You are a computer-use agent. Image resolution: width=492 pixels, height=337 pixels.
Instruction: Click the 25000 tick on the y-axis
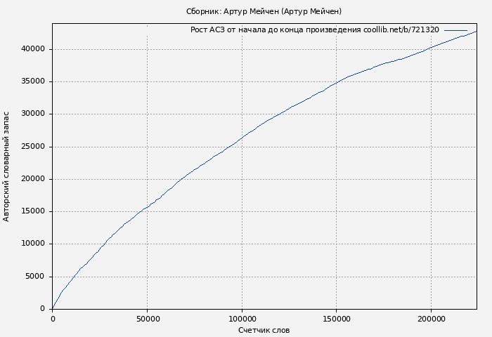(33, 147)
